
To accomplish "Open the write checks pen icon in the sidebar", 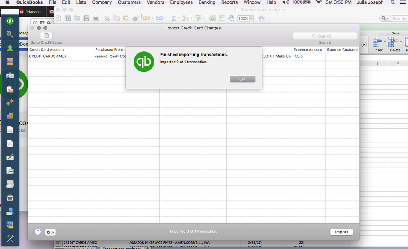I will point(10,157).
